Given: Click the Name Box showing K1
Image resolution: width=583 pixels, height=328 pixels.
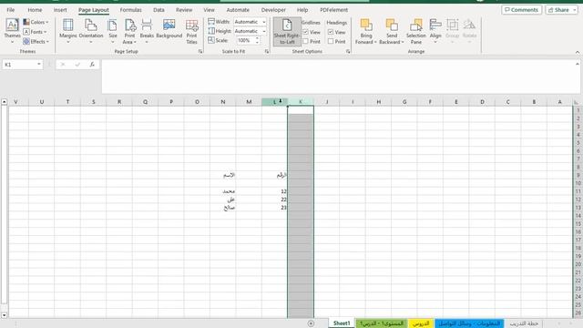Looking at the screenshot, I should point(19,65).
